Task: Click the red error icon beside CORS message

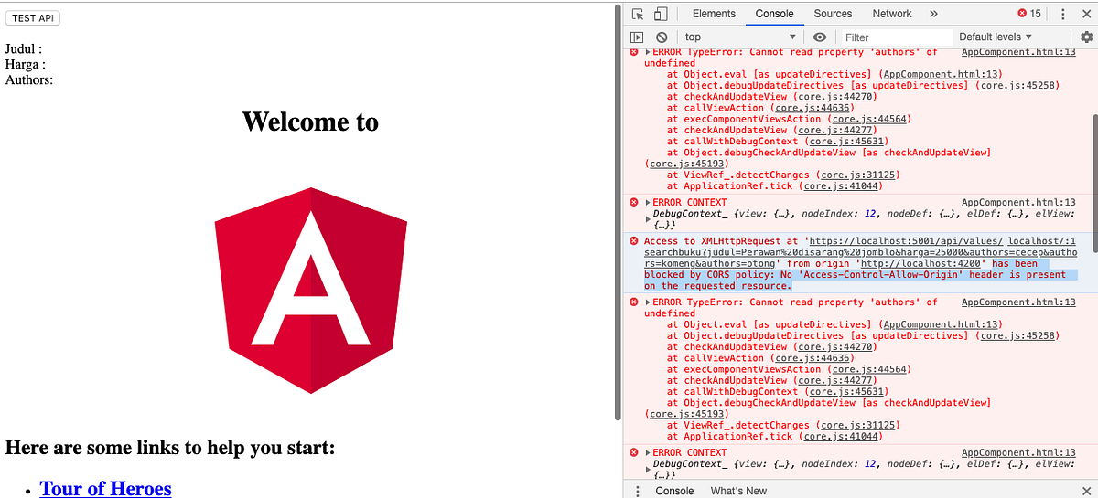Action: 634,241
